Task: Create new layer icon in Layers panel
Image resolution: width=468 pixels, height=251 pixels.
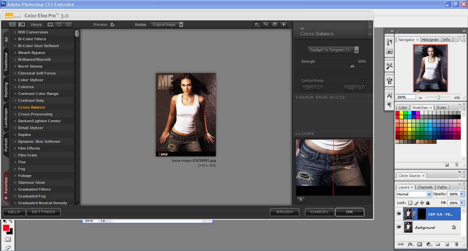Action: coord(447,244)
